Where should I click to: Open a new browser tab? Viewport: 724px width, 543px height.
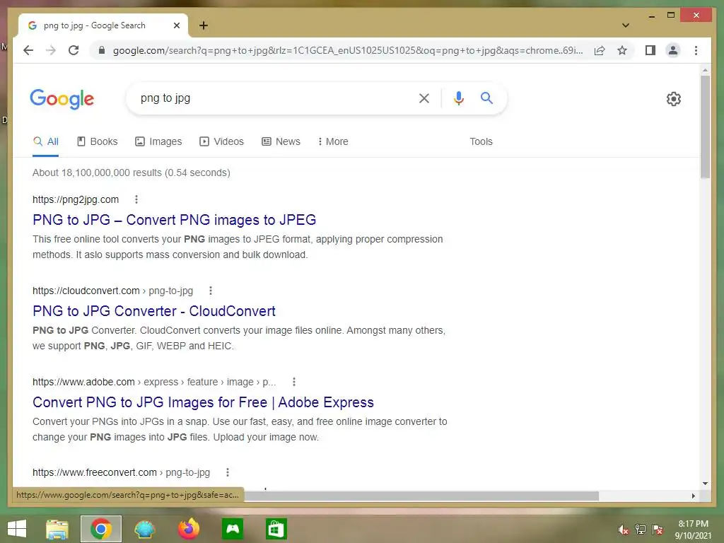[x=203, y=25]
